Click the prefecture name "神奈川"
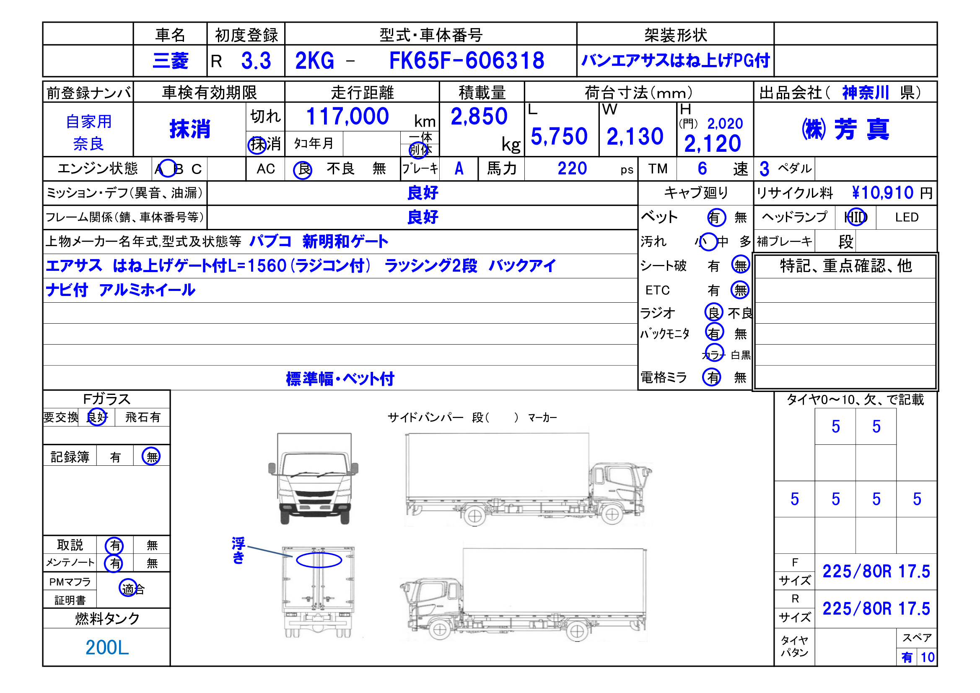The width and height of the screenshot is (980, 693). point(866,92)
